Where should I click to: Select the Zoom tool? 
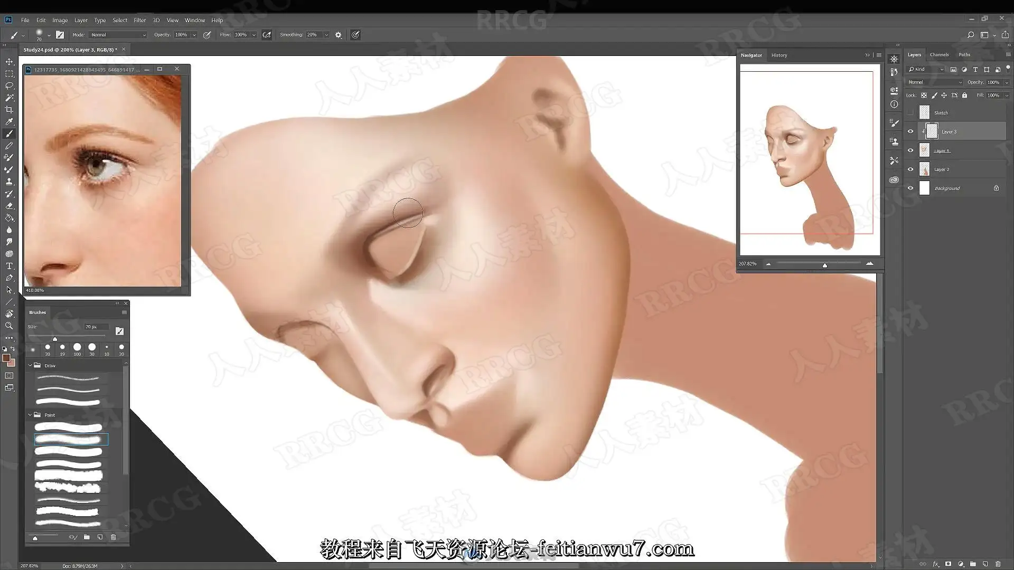click(x=9, y=326)
